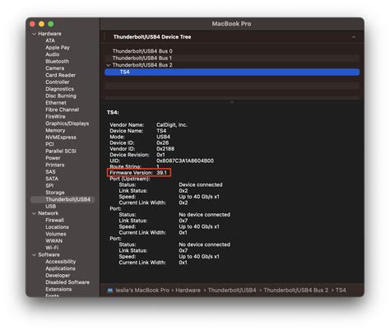390x331 pixels.
Task: Open Printers information
Action: (55, 165)
